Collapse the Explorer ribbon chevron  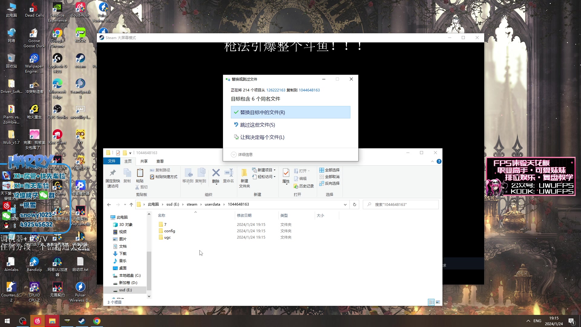pos(432,161)
